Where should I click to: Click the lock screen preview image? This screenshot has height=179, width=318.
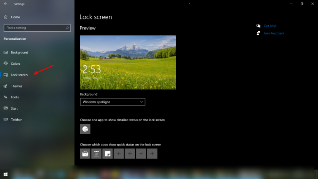tap(128, 63)
